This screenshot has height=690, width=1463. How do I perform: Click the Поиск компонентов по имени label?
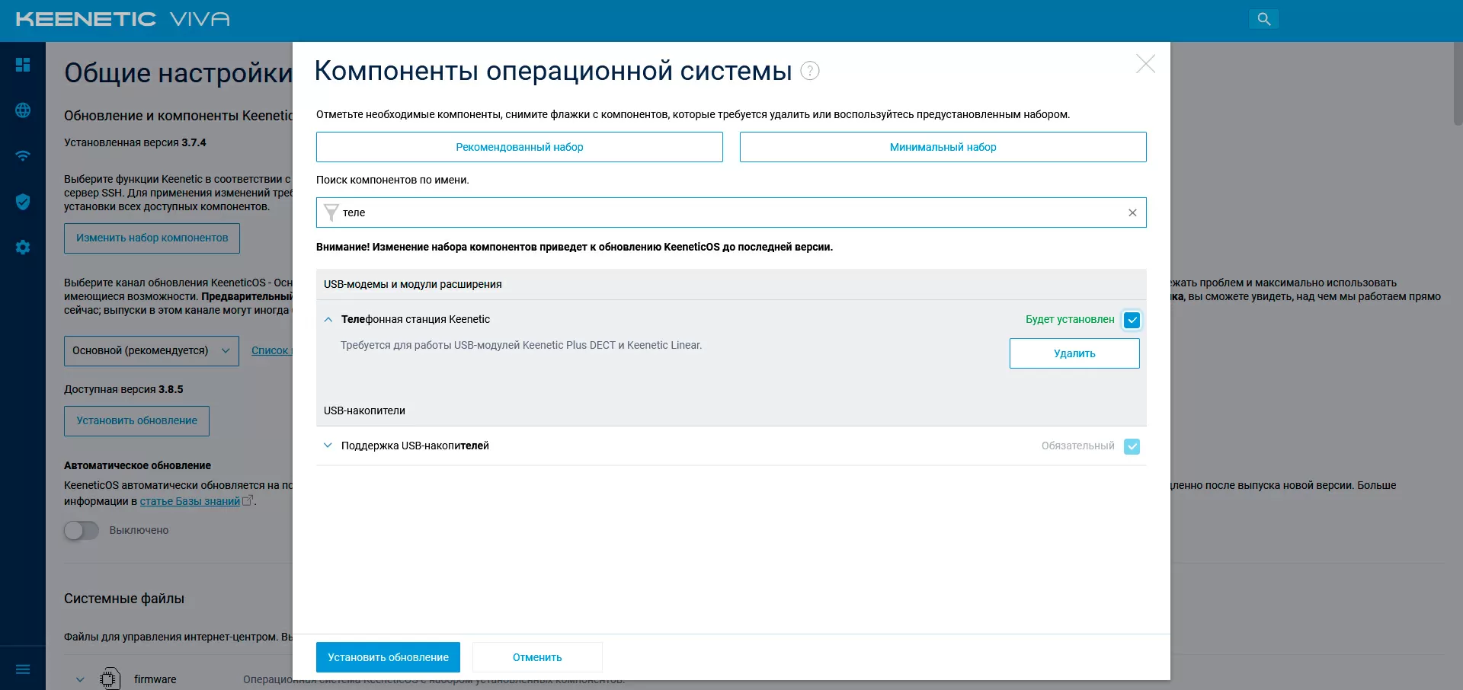click(x=392, y=180)
